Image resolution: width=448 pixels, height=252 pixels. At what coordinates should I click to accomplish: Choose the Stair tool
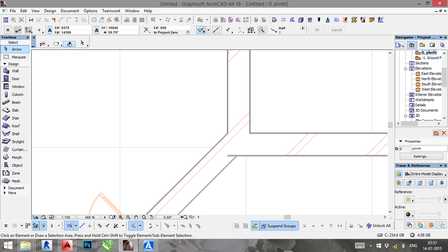click(x=15, y=118)
